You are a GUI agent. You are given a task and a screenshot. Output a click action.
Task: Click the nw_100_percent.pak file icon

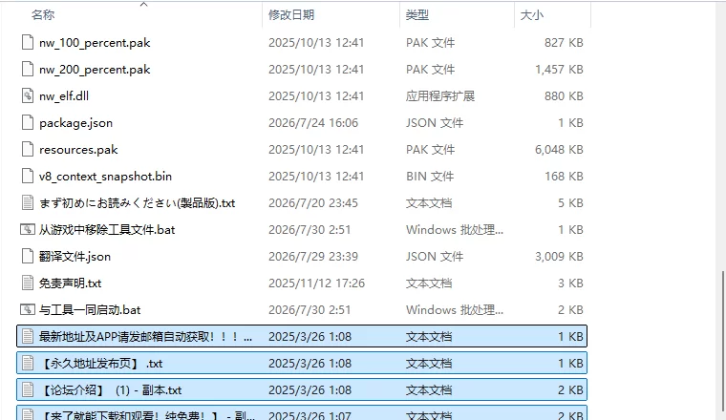coord(28,43)
